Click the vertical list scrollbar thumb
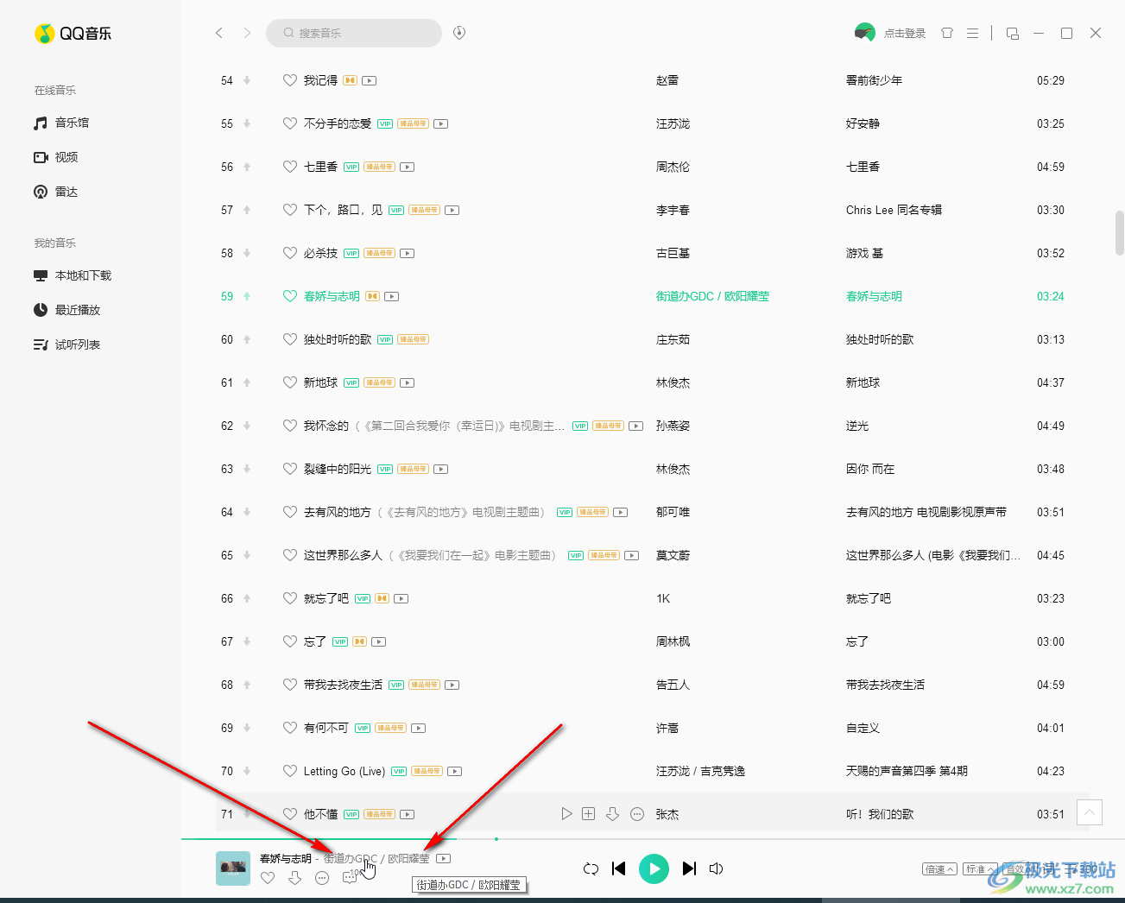The width and height of the screenshot is (1125, 903). [1120, 232]
